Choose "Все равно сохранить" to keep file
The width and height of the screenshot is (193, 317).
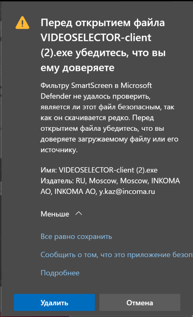76,236
